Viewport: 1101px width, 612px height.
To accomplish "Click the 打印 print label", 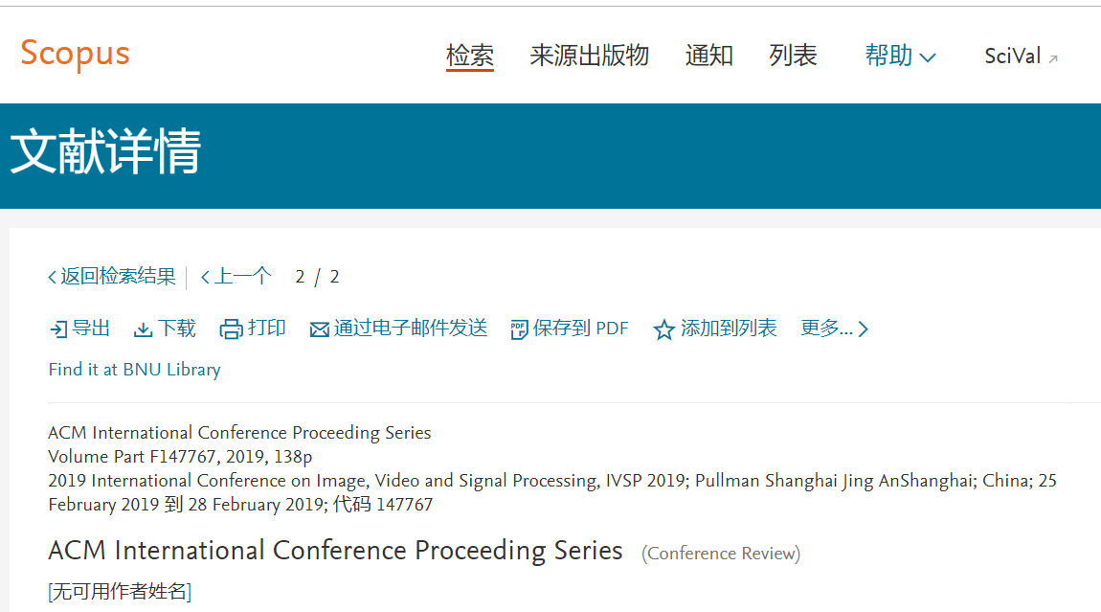I will (x=266, y=329).
